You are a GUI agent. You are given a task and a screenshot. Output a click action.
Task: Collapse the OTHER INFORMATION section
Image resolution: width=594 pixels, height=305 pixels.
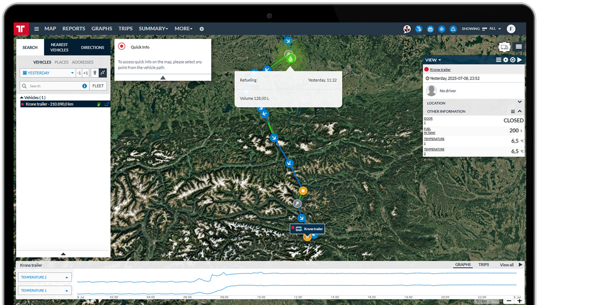coord(520,111)
